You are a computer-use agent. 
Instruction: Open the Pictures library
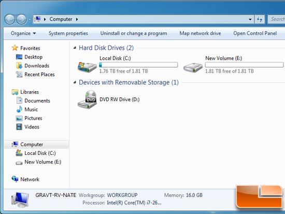pos(33,118)
